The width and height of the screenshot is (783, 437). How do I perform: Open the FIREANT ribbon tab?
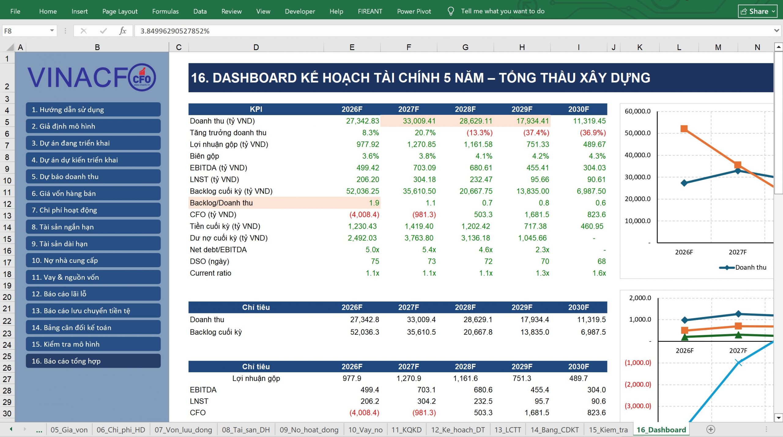click(x=370, y=11)
